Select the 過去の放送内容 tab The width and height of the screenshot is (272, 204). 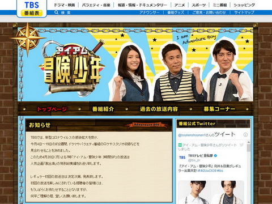(x=159, y=109)
